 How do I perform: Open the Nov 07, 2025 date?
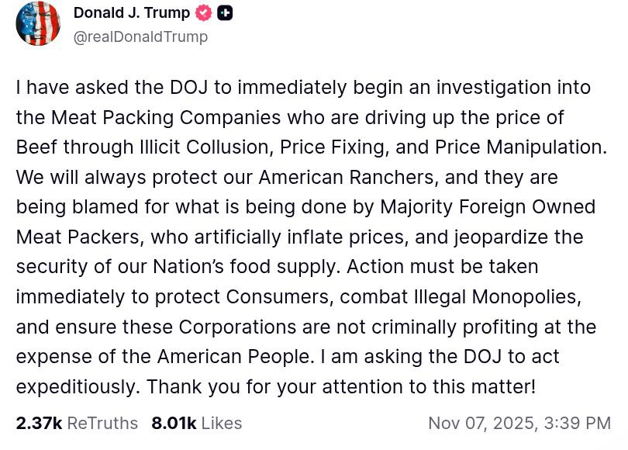click(483, 424)
